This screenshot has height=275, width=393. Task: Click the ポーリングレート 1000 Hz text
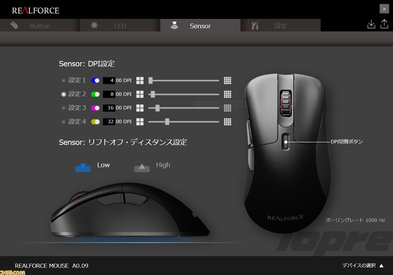click(x=355, y=220)
